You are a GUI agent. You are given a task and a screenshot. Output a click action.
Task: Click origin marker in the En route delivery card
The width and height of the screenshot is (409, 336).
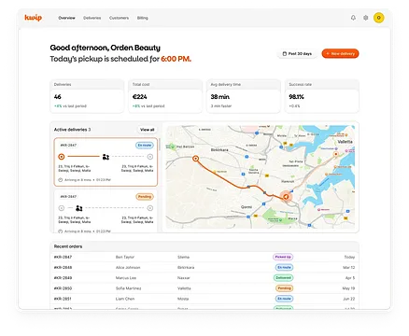[62, 157]
